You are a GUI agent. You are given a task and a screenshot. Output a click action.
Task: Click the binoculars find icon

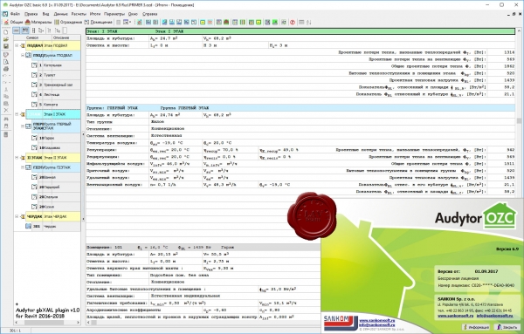click(6, 119)
